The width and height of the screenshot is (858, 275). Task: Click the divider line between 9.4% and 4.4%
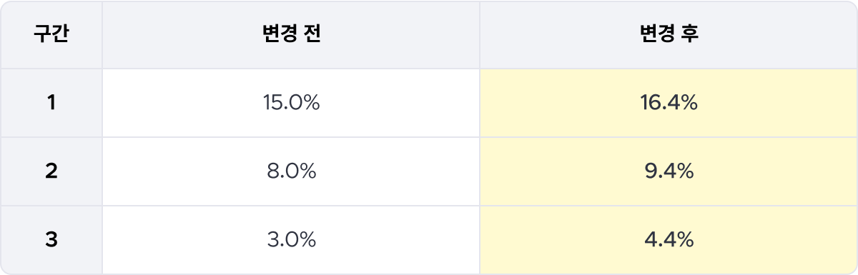pos(669,206)
